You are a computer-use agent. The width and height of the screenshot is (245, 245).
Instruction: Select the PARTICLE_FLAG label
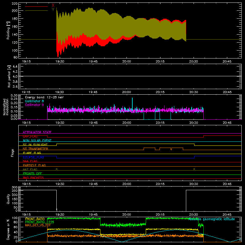(x=34, y=165)
